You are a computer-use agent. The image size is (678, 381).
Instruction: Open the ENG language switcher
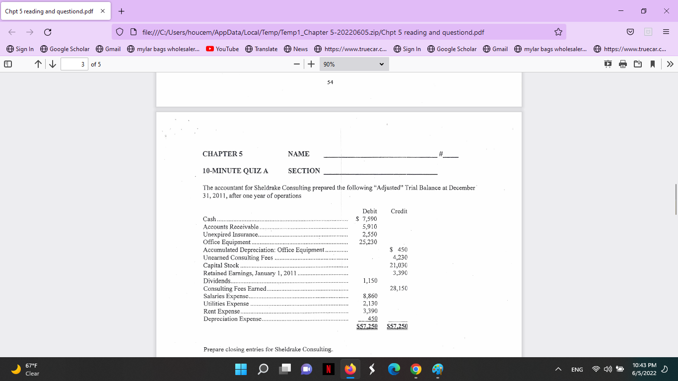[577, 369]
